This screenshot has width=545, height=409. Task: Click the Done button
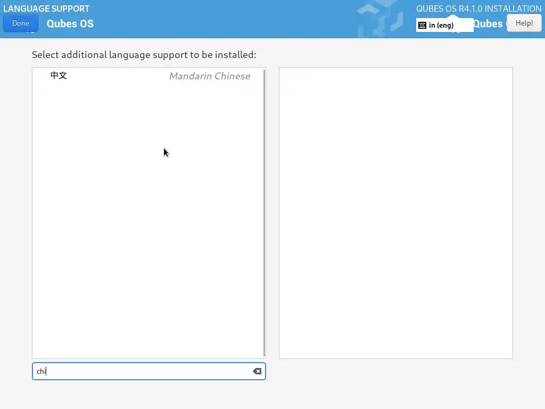tap(21, 23)
